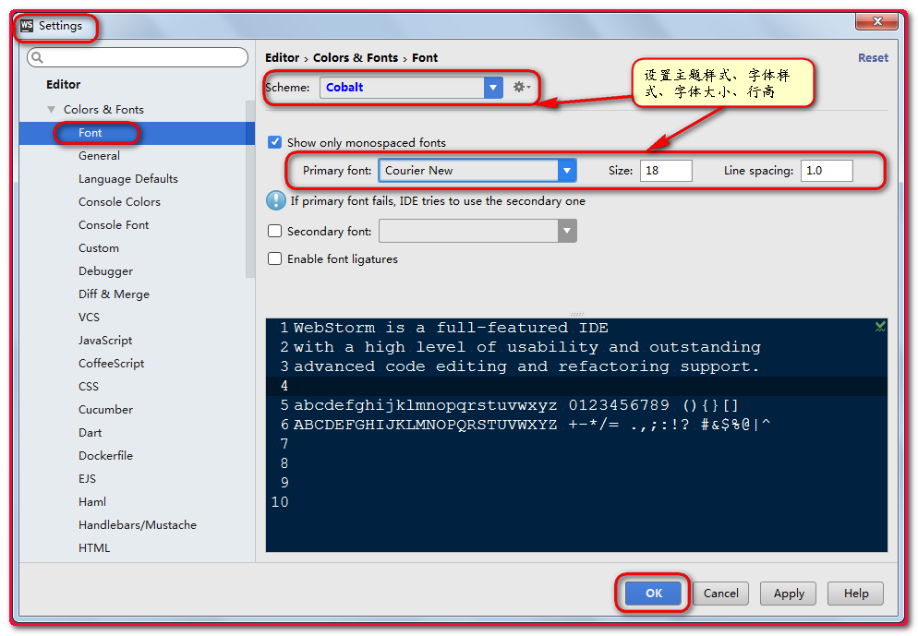
Task: Select Debugger color settings
Action: click(105, 270)
